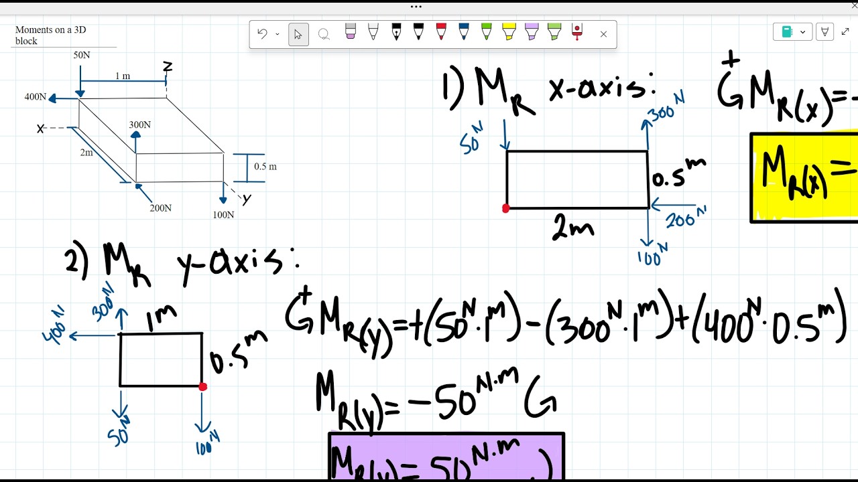The width and height of the screenshot is (858, 482).
Task: Select the white pen
Action: (x=373, y=32)
